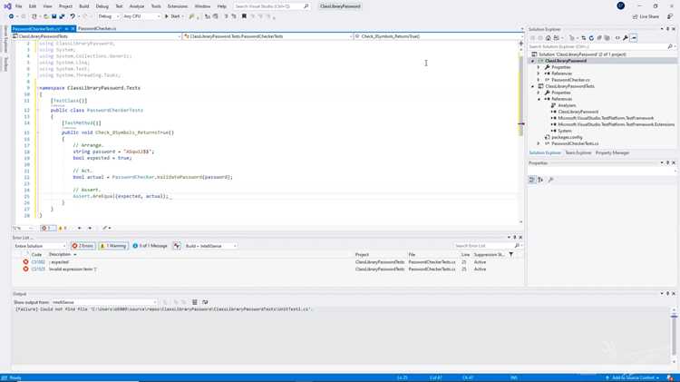The height and width of the screenshot is (382, 680).
Task: Open the Build + IntelliSense dropdown
Action: pos(210,246)
